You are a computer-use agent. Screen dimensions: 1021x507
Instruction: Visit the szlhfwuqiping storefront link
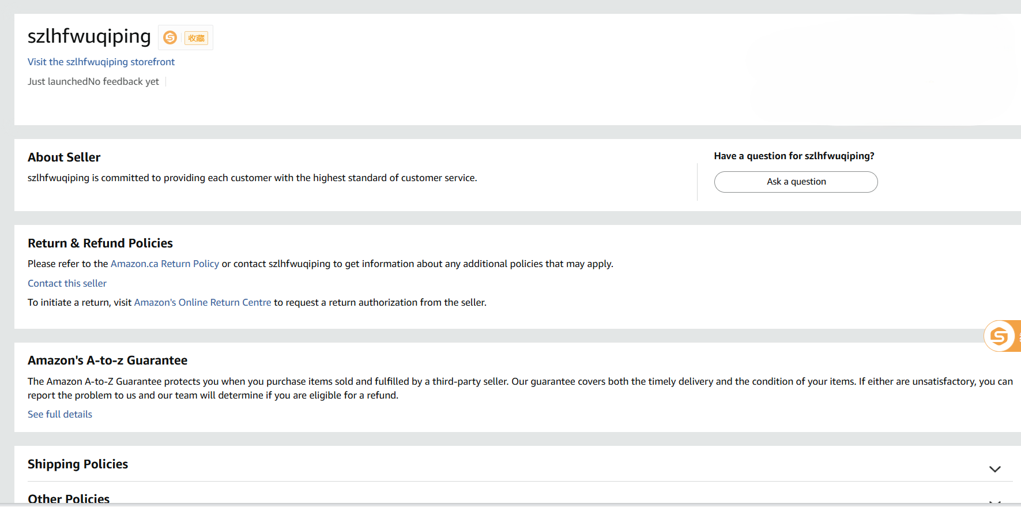coord(101,62)
